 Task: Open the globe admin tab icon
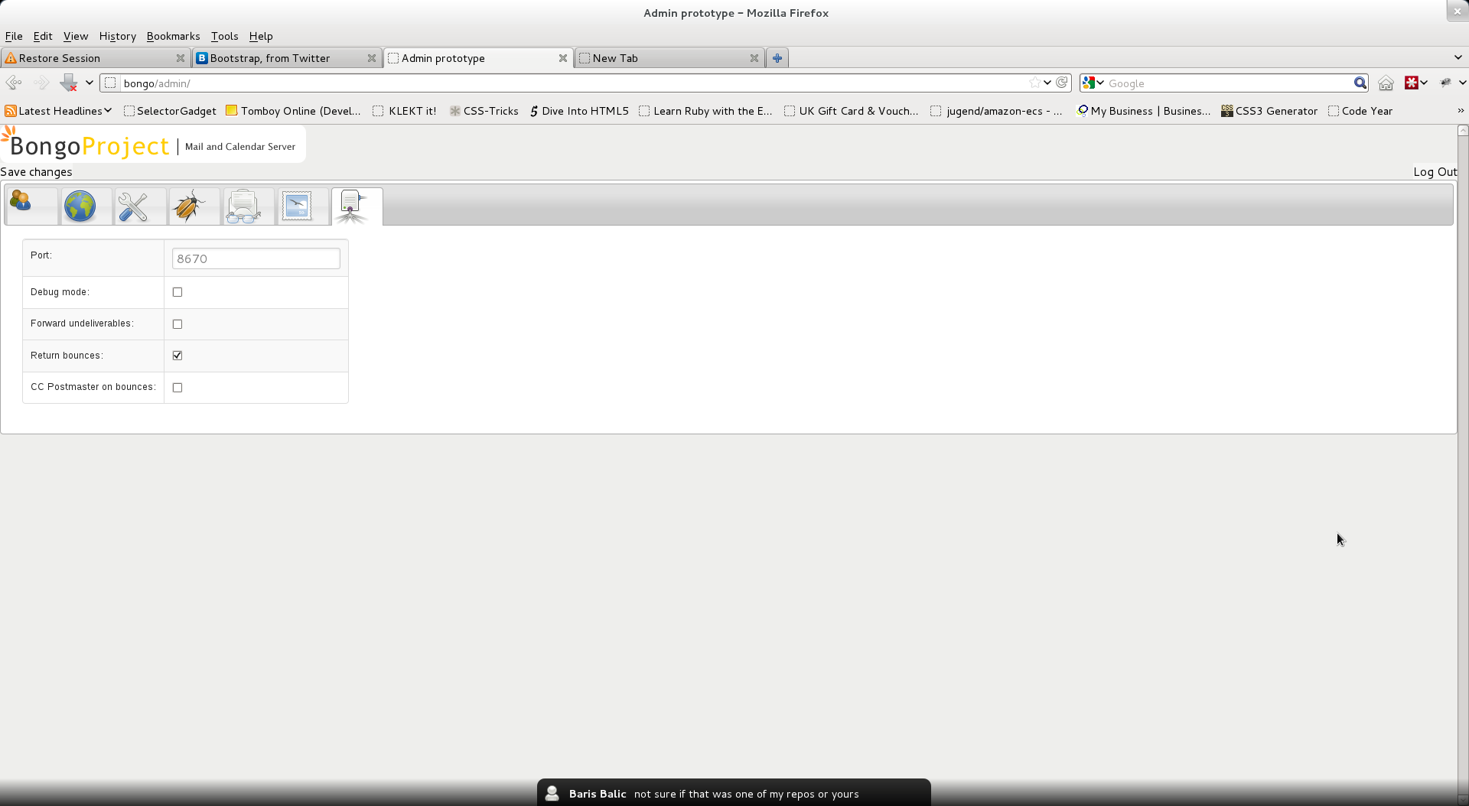(80, 206)
